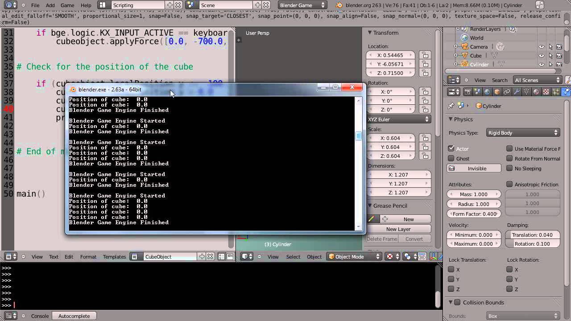This screenshot has width=571, height=321.
Task: Enable the Collision Bounds checkbox
Action: tap(457, 302)
